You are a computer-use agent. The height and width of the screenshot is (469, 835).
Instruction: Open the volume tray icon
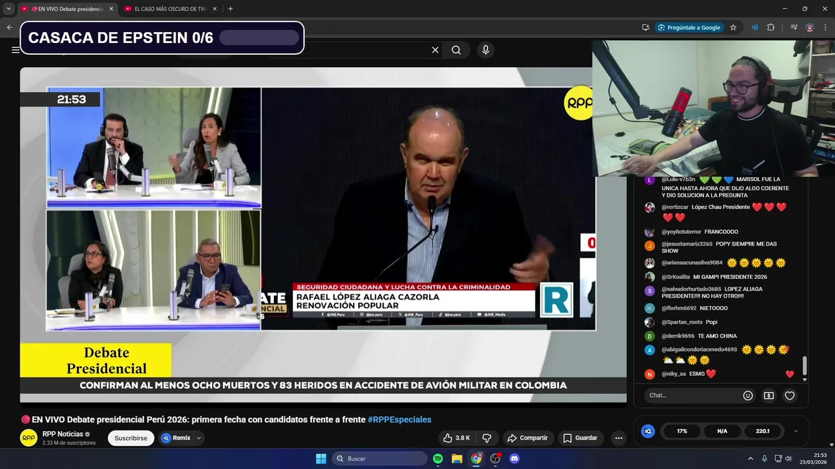(x=788, y=459)
